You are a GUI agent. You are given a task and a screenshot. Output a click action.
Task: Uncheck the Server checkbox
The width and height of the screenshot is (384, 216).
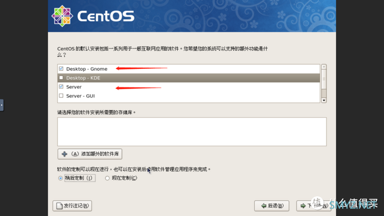61,87
